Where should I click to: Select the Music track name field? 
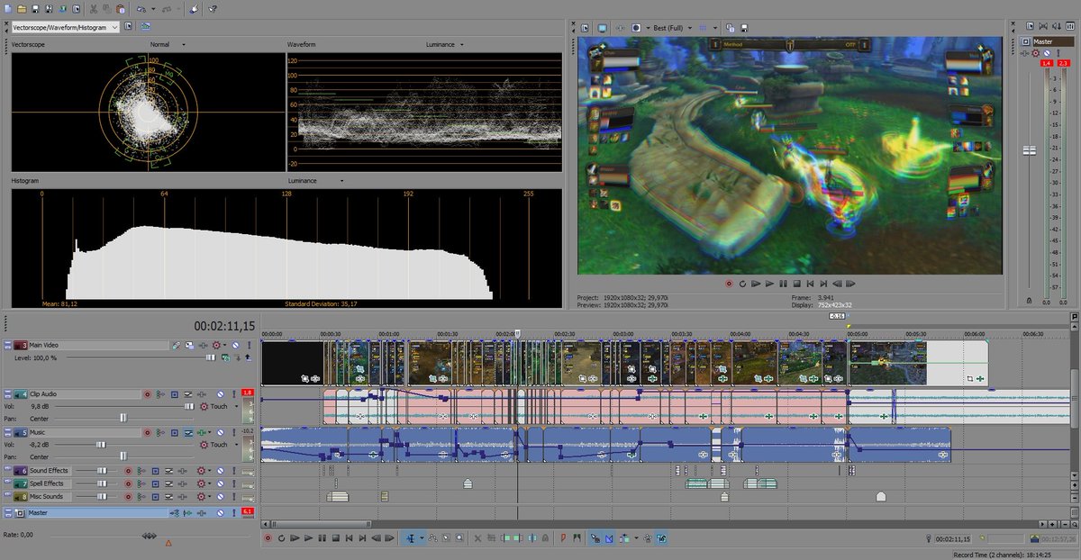coord(85,432)
